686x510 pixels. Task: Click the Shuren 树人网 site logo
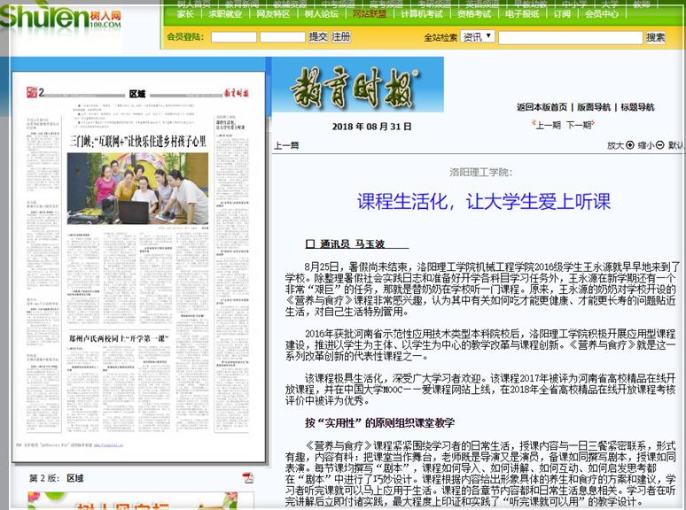(x=62, y=19)
